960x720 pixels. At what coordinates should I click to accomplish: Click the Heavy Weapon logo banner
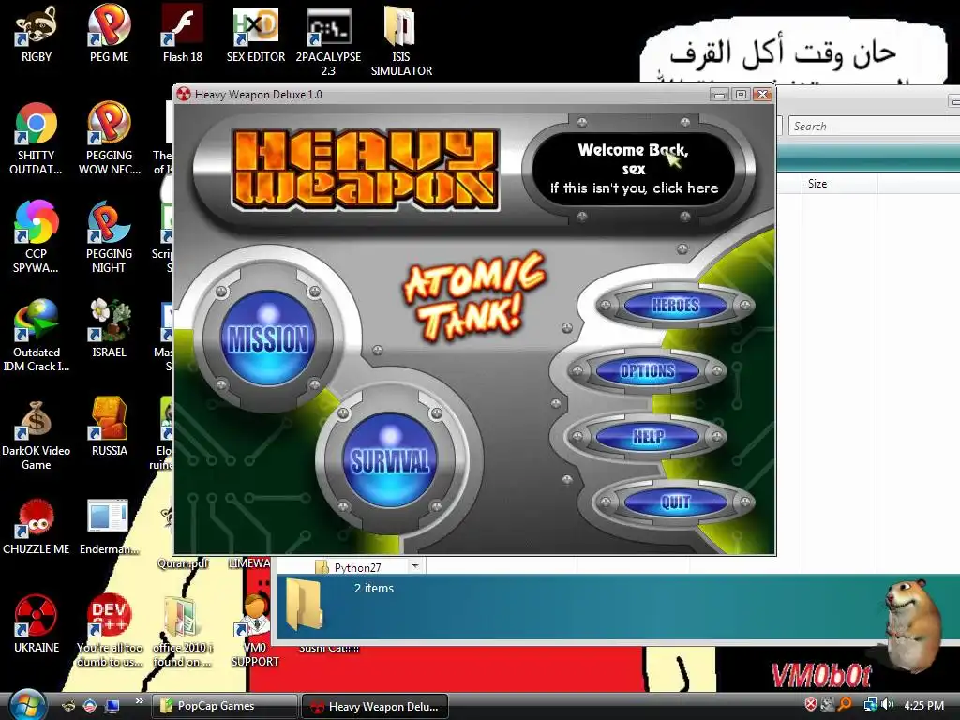[365, 169]
